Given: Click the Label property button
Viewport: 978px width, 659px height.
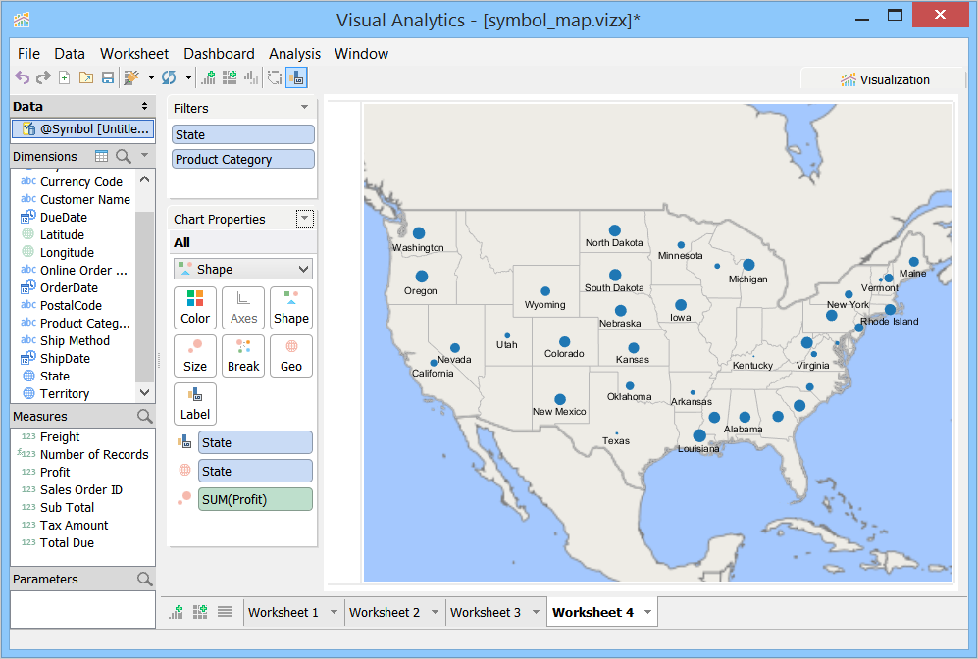Looking at the screenshot, I should click(195, 403).
